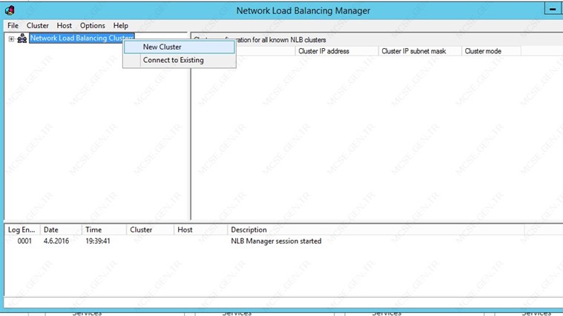563x316 pixels.
Task: Choose New Cluster from context menu
Action: tap(180, 47)
